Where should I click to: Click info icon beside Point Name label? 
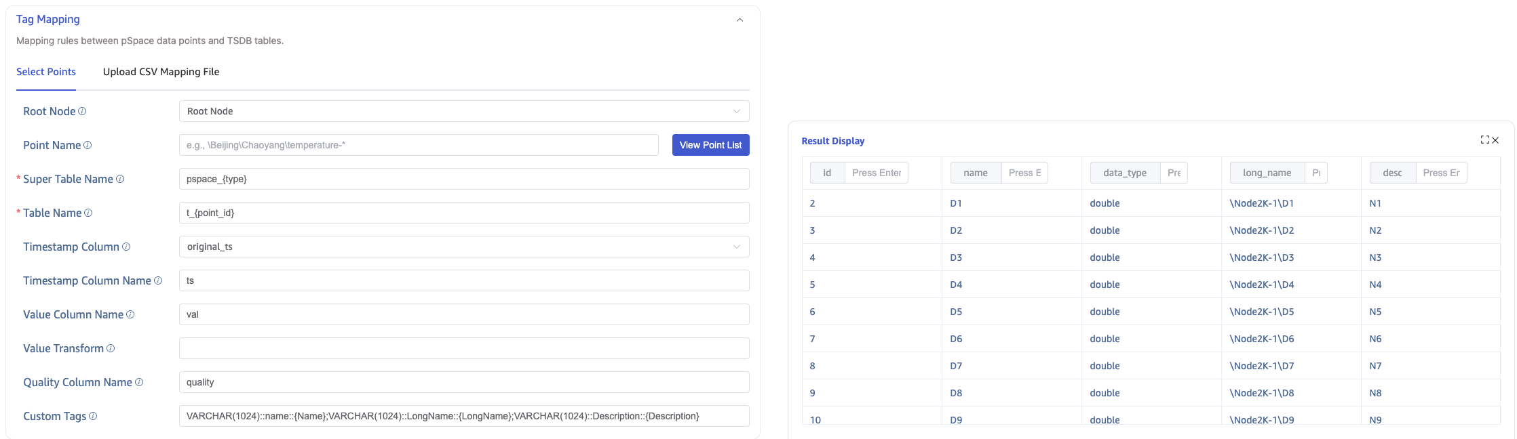88,145
